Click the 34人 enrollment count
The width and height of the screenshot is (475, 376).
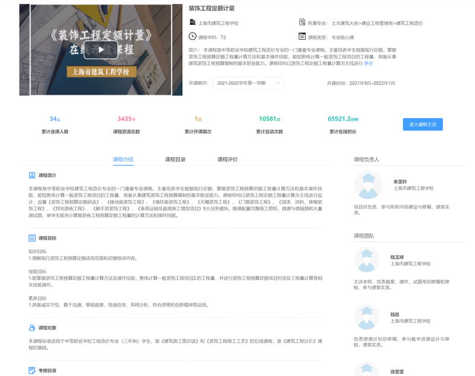click(x=55, y=119)
